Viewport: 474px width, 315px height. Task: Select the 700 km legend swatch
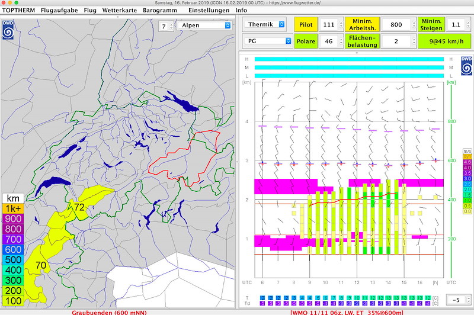[x=13, y=239]
